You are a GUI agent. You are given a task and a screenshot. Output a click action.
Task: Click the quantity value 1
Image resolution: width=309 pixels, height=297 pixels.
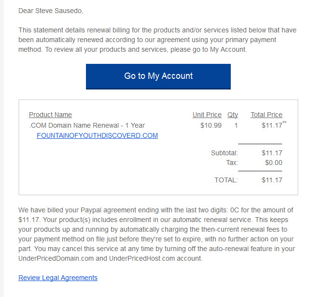[236, 125]
